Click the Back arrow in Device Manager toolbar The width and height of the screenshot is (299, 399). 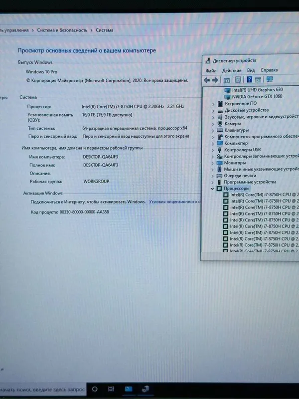pyautogui.click(x=207, y=80)
